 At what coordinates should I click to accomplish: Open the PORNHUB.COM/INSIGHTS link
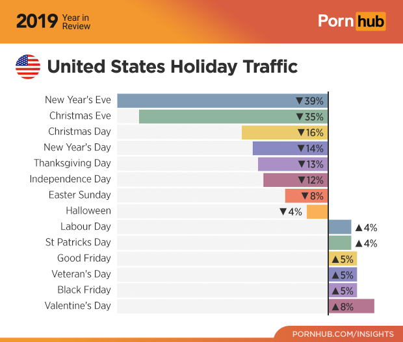tap(343, 334)
